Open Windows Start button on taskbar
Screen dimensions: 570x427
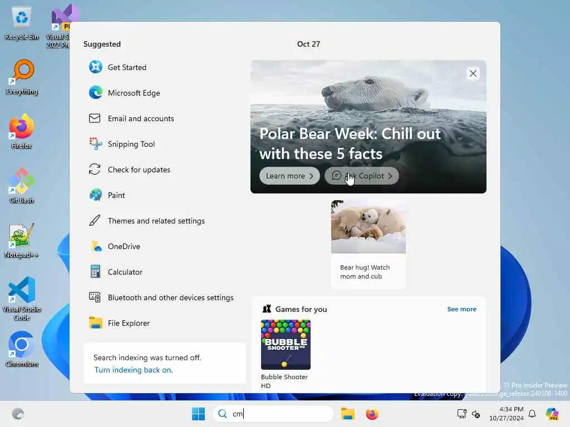198,414
